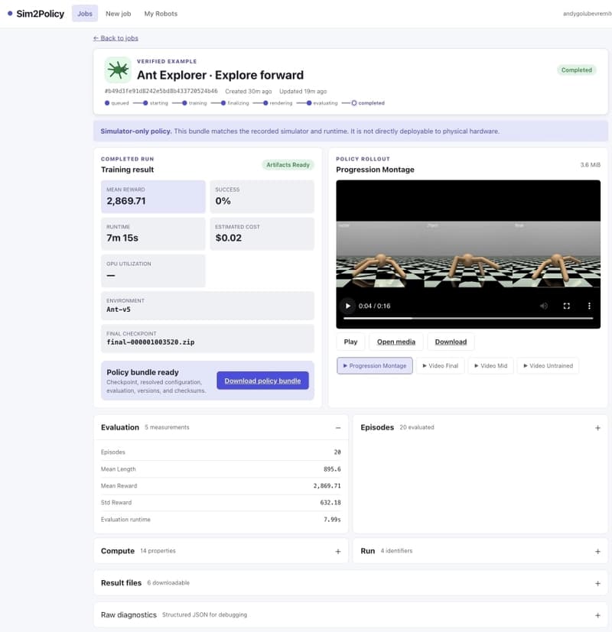Screen dimensions: 612x632
Task: Collapse the Evaluation section
Action: click(338, 428)
